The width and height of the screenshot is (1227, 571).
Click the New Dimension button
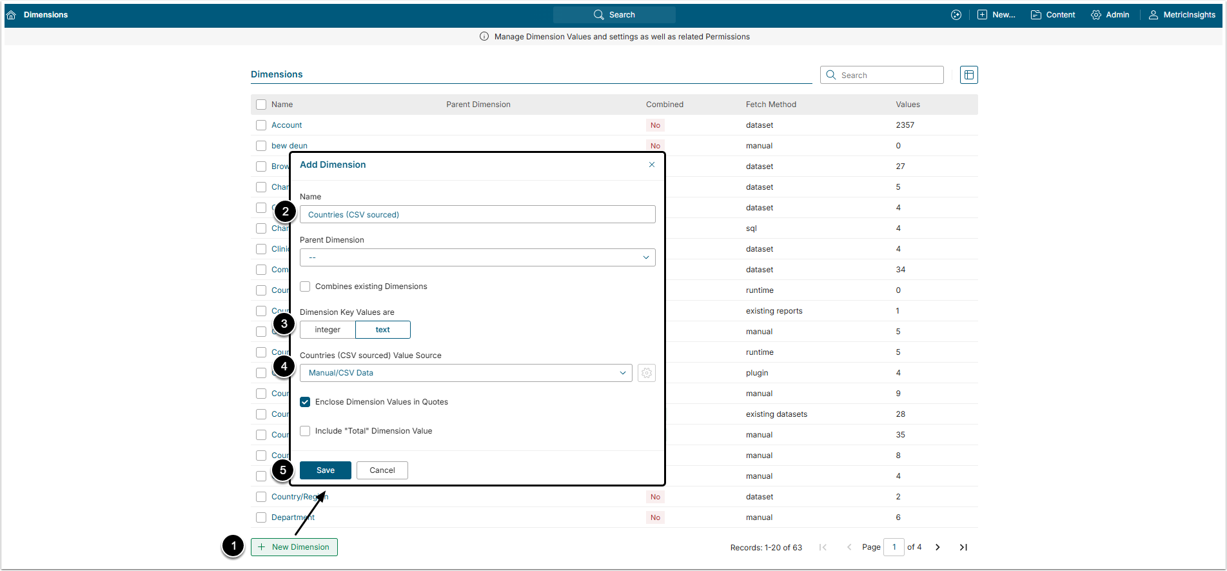294,547
